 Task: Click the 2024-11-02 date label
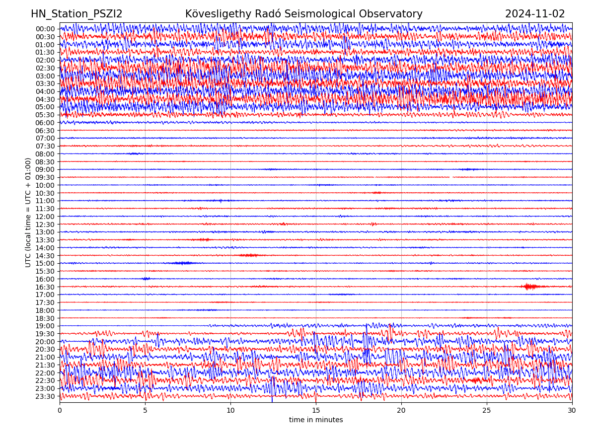[534, 14]
